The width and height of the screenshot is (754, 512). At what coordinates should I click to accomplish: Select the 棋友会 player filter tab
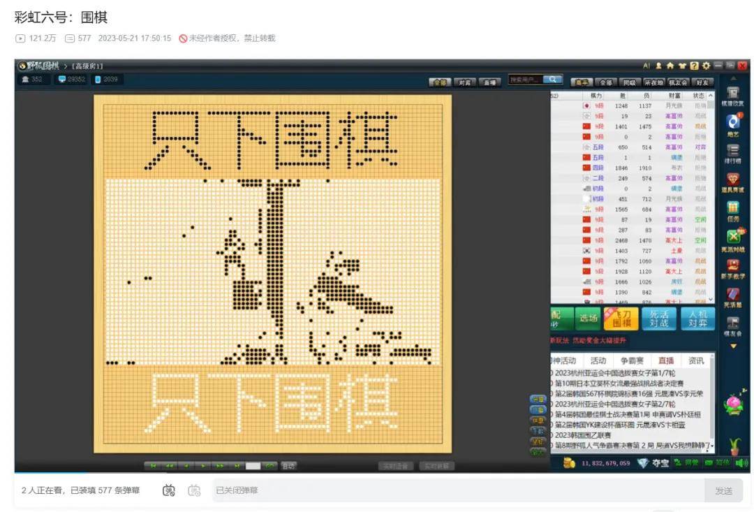(x=677, y=82)
